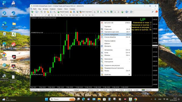
Task: Open Google Chrome from the taskbar
Action: coord(136,99)
